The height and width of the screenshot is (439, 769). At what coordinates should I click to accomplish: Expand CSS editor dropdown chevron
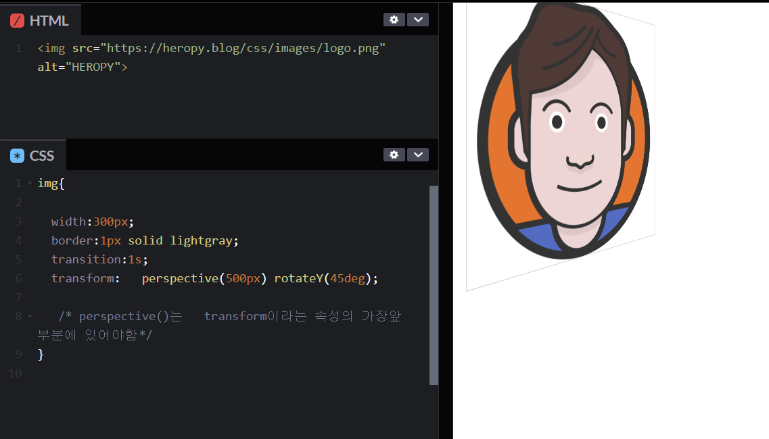click(418, 155)
